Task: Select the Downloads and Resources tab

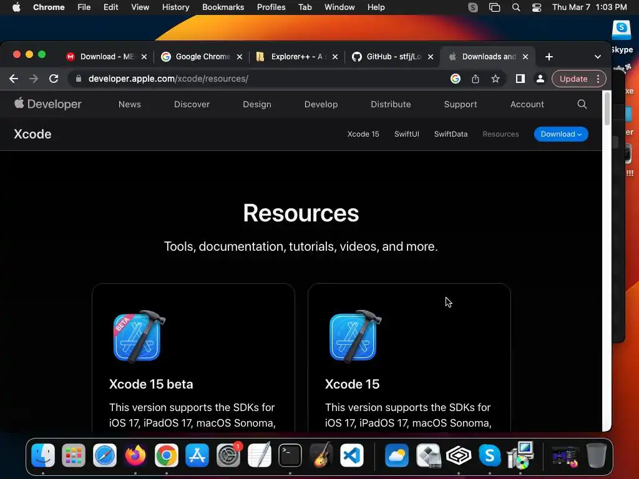Action: (482, 57)
